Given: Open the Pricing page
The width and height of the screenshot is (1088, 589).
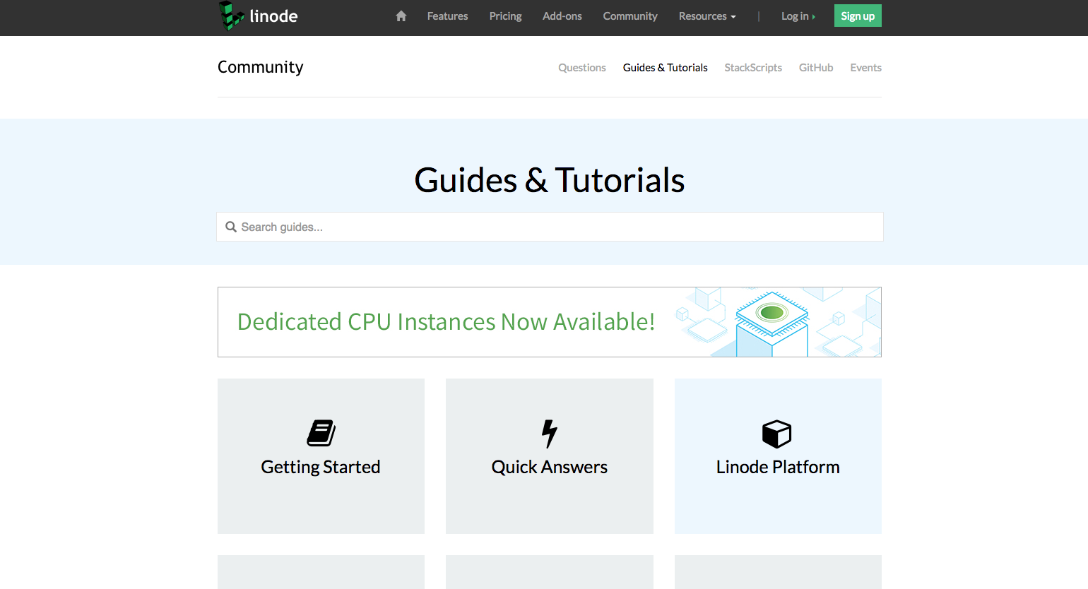Looking at the screenshot, I should coord(505,16).
